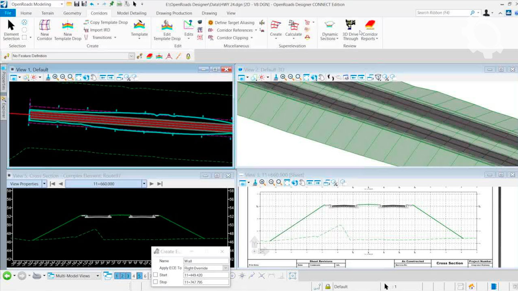Open the Corridor Reports tool

[369, 25]
